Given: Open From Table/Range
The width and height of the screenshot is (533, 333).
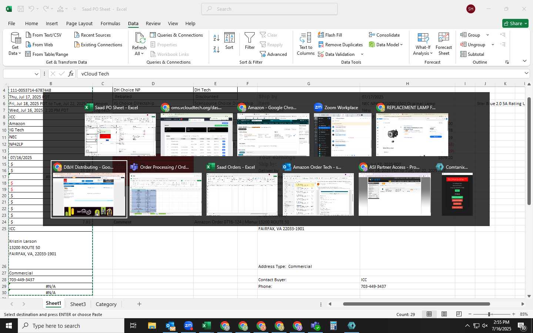Looking at the screenshot, I should tap(47, 54).
